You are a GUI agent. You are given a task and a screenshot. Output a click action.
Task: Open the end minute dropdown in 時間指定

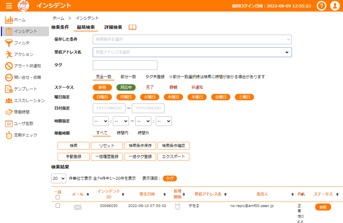coord(163,121)
